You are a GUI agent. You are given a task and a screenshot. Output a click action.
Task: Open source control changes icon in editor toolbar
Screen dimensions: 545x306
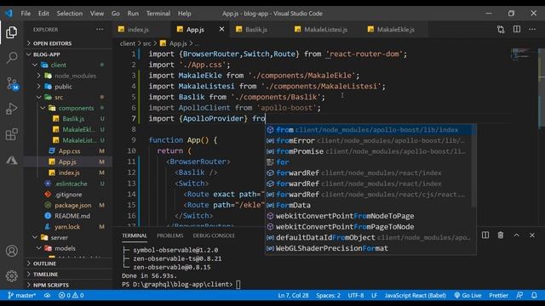pyautogui.click(x=501, y=30)
